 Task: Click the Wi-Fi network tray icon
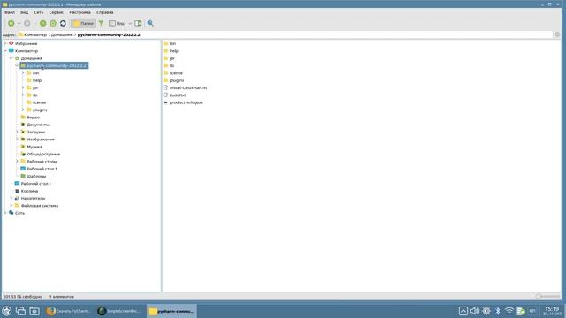(509, 310)
